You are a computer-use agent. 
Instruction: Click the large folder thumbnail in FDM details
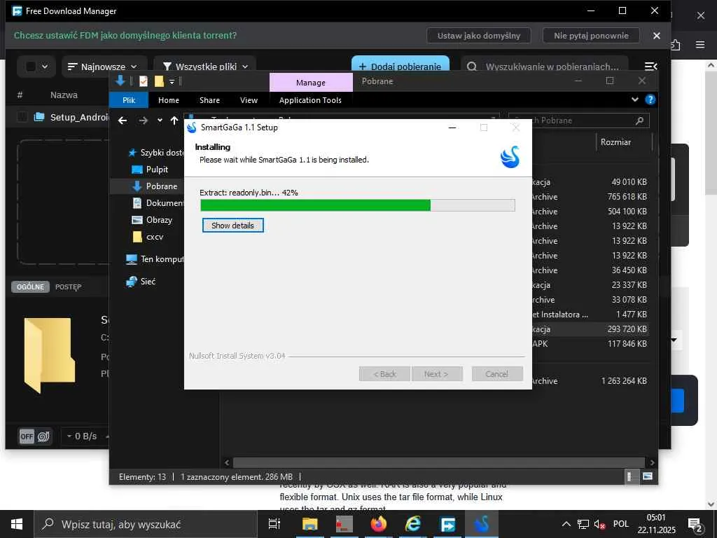point(50,354)
